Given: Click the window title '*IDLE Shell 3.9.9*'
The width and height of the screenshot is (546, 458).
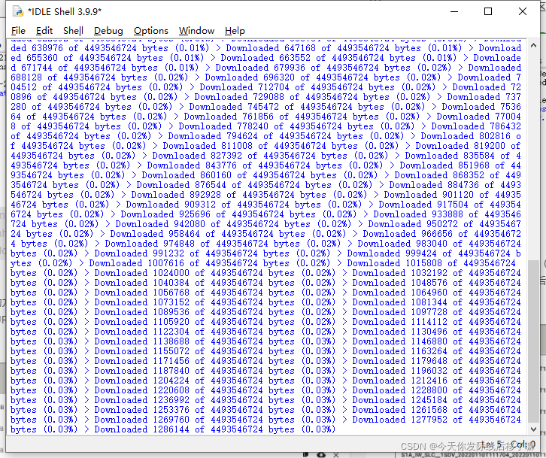Looking at the screenshot, I should coord(65,12).
